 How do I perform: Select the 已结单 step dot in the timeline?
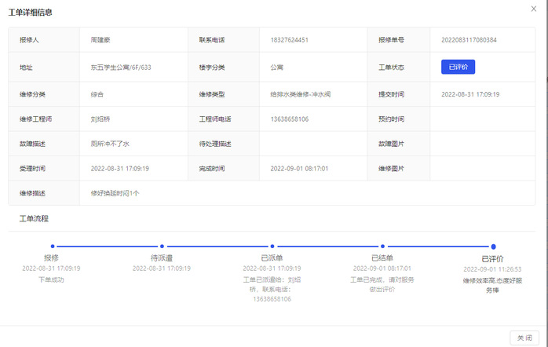coord(382,247)
